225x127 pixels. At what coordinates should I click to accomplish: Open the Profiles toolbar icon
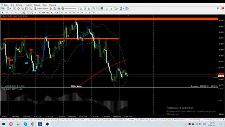(8, 8)
